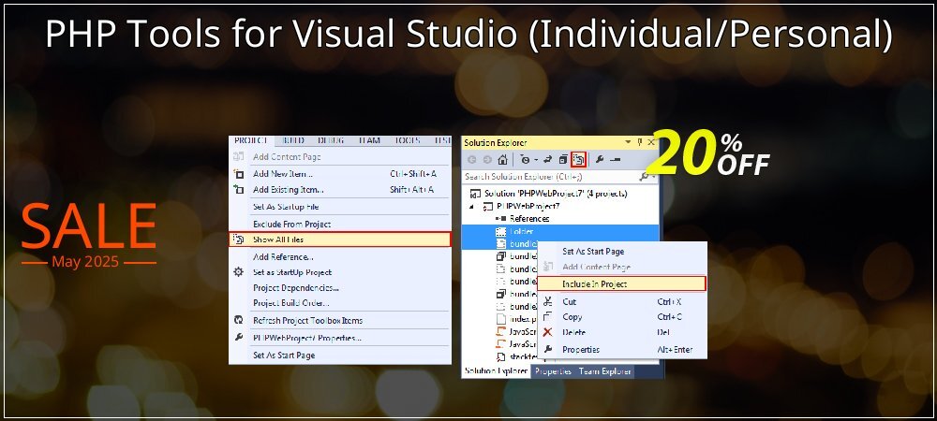The image size is (937, 421).
Task: Open the BUILD menu
Action: [x=292, y=140]
